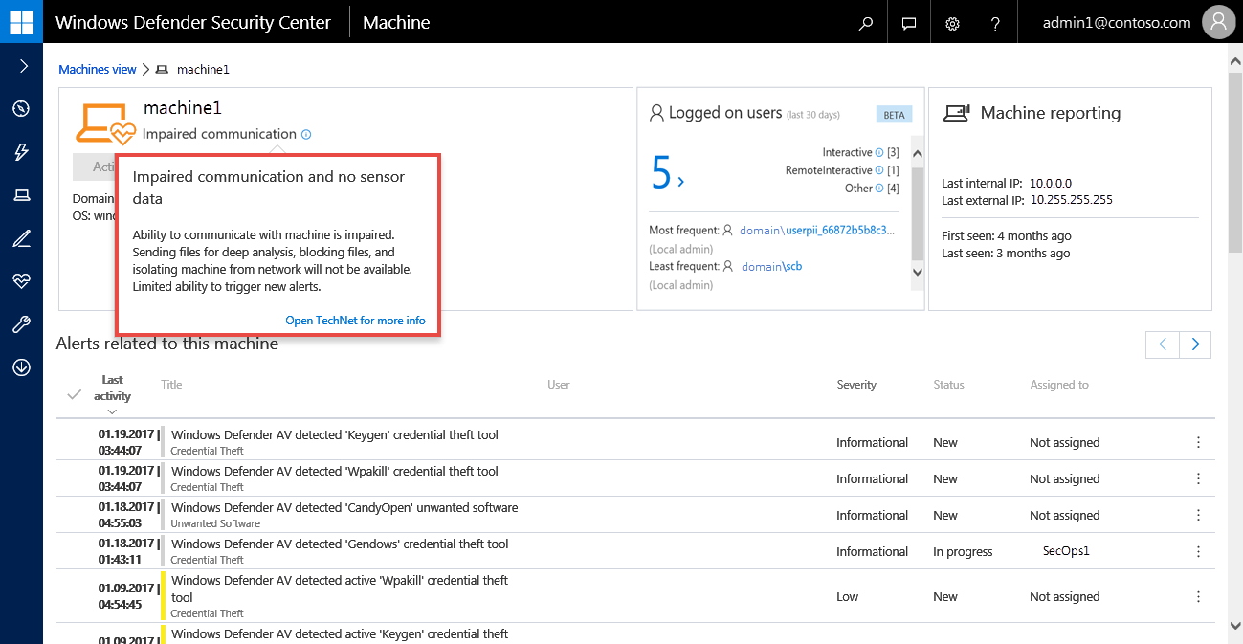Click the download arrow icon in sidebar
The image size is (1243, 644).
click(x=21, y=368)
